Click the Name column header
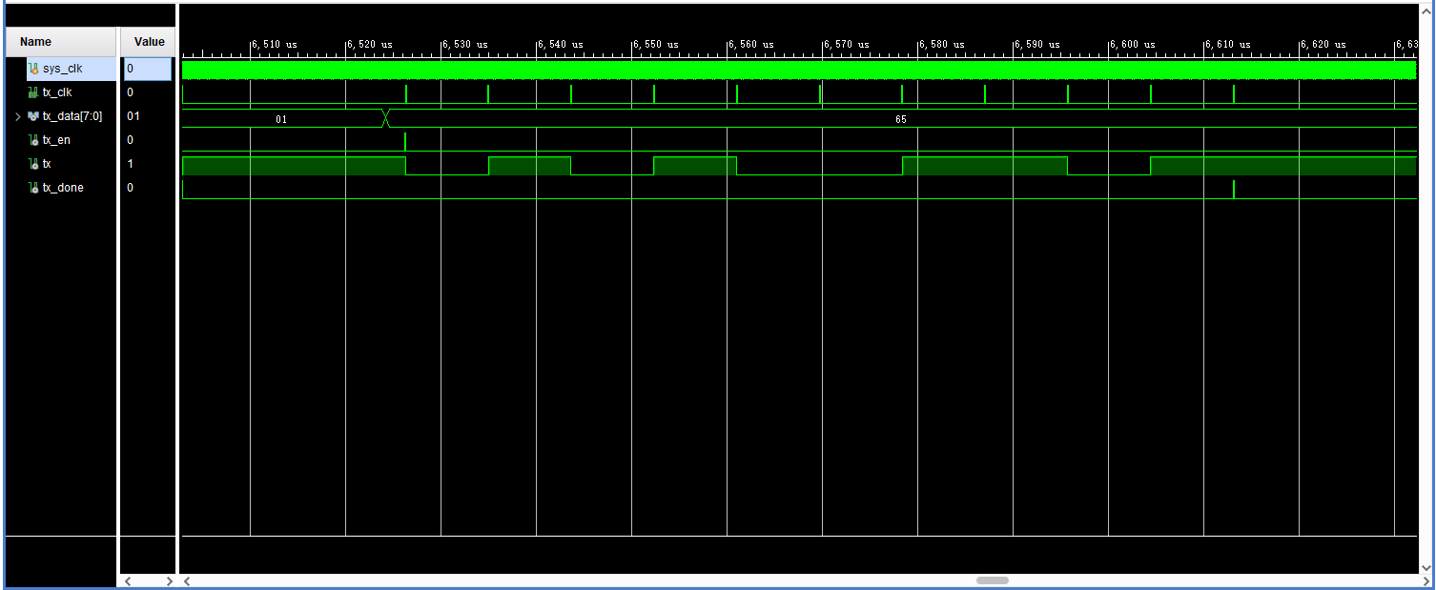Viewport: 1436px width, 590px height. (x=61, y=42)
